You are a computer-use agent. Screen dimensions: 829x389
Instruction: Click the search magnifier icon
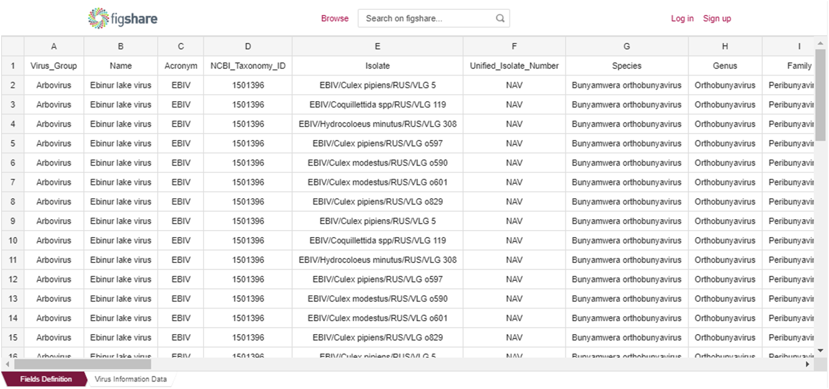click(x=500, y=18)
